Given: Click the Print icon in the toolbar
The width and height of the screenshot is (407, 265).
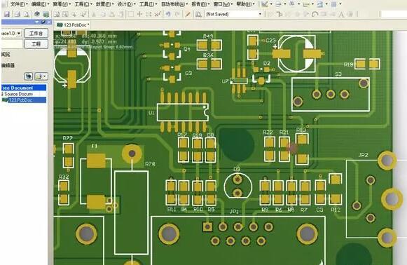Looking at the screenshot, I should (17, 14).
